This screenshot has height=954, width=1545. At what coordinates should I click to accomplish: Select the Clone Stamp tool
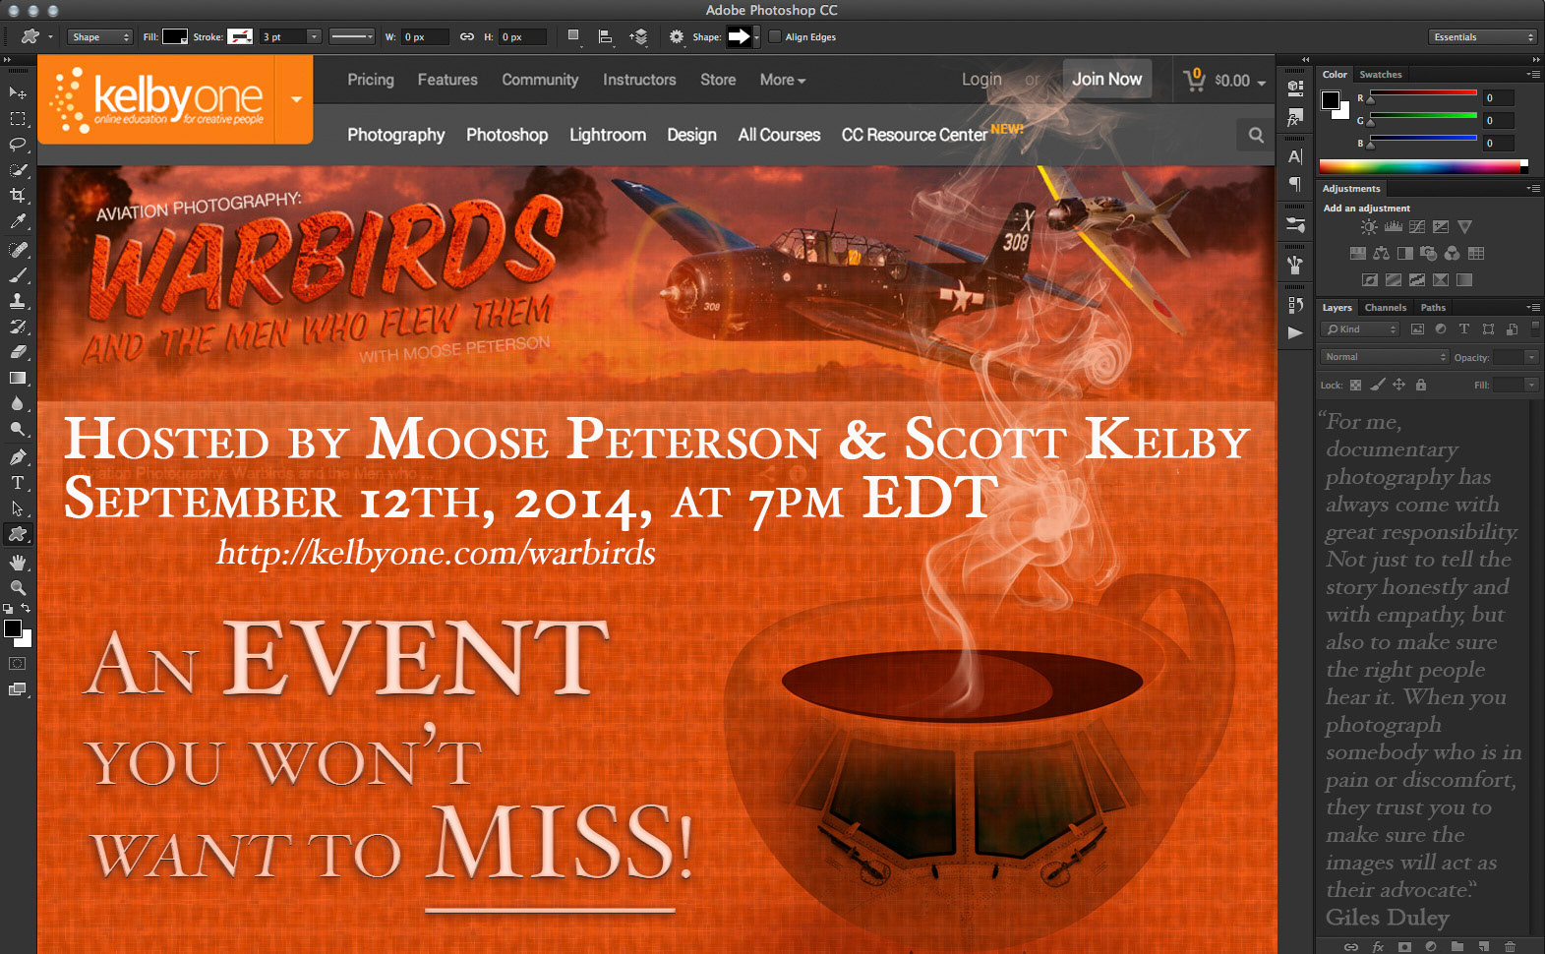point(18,301)
